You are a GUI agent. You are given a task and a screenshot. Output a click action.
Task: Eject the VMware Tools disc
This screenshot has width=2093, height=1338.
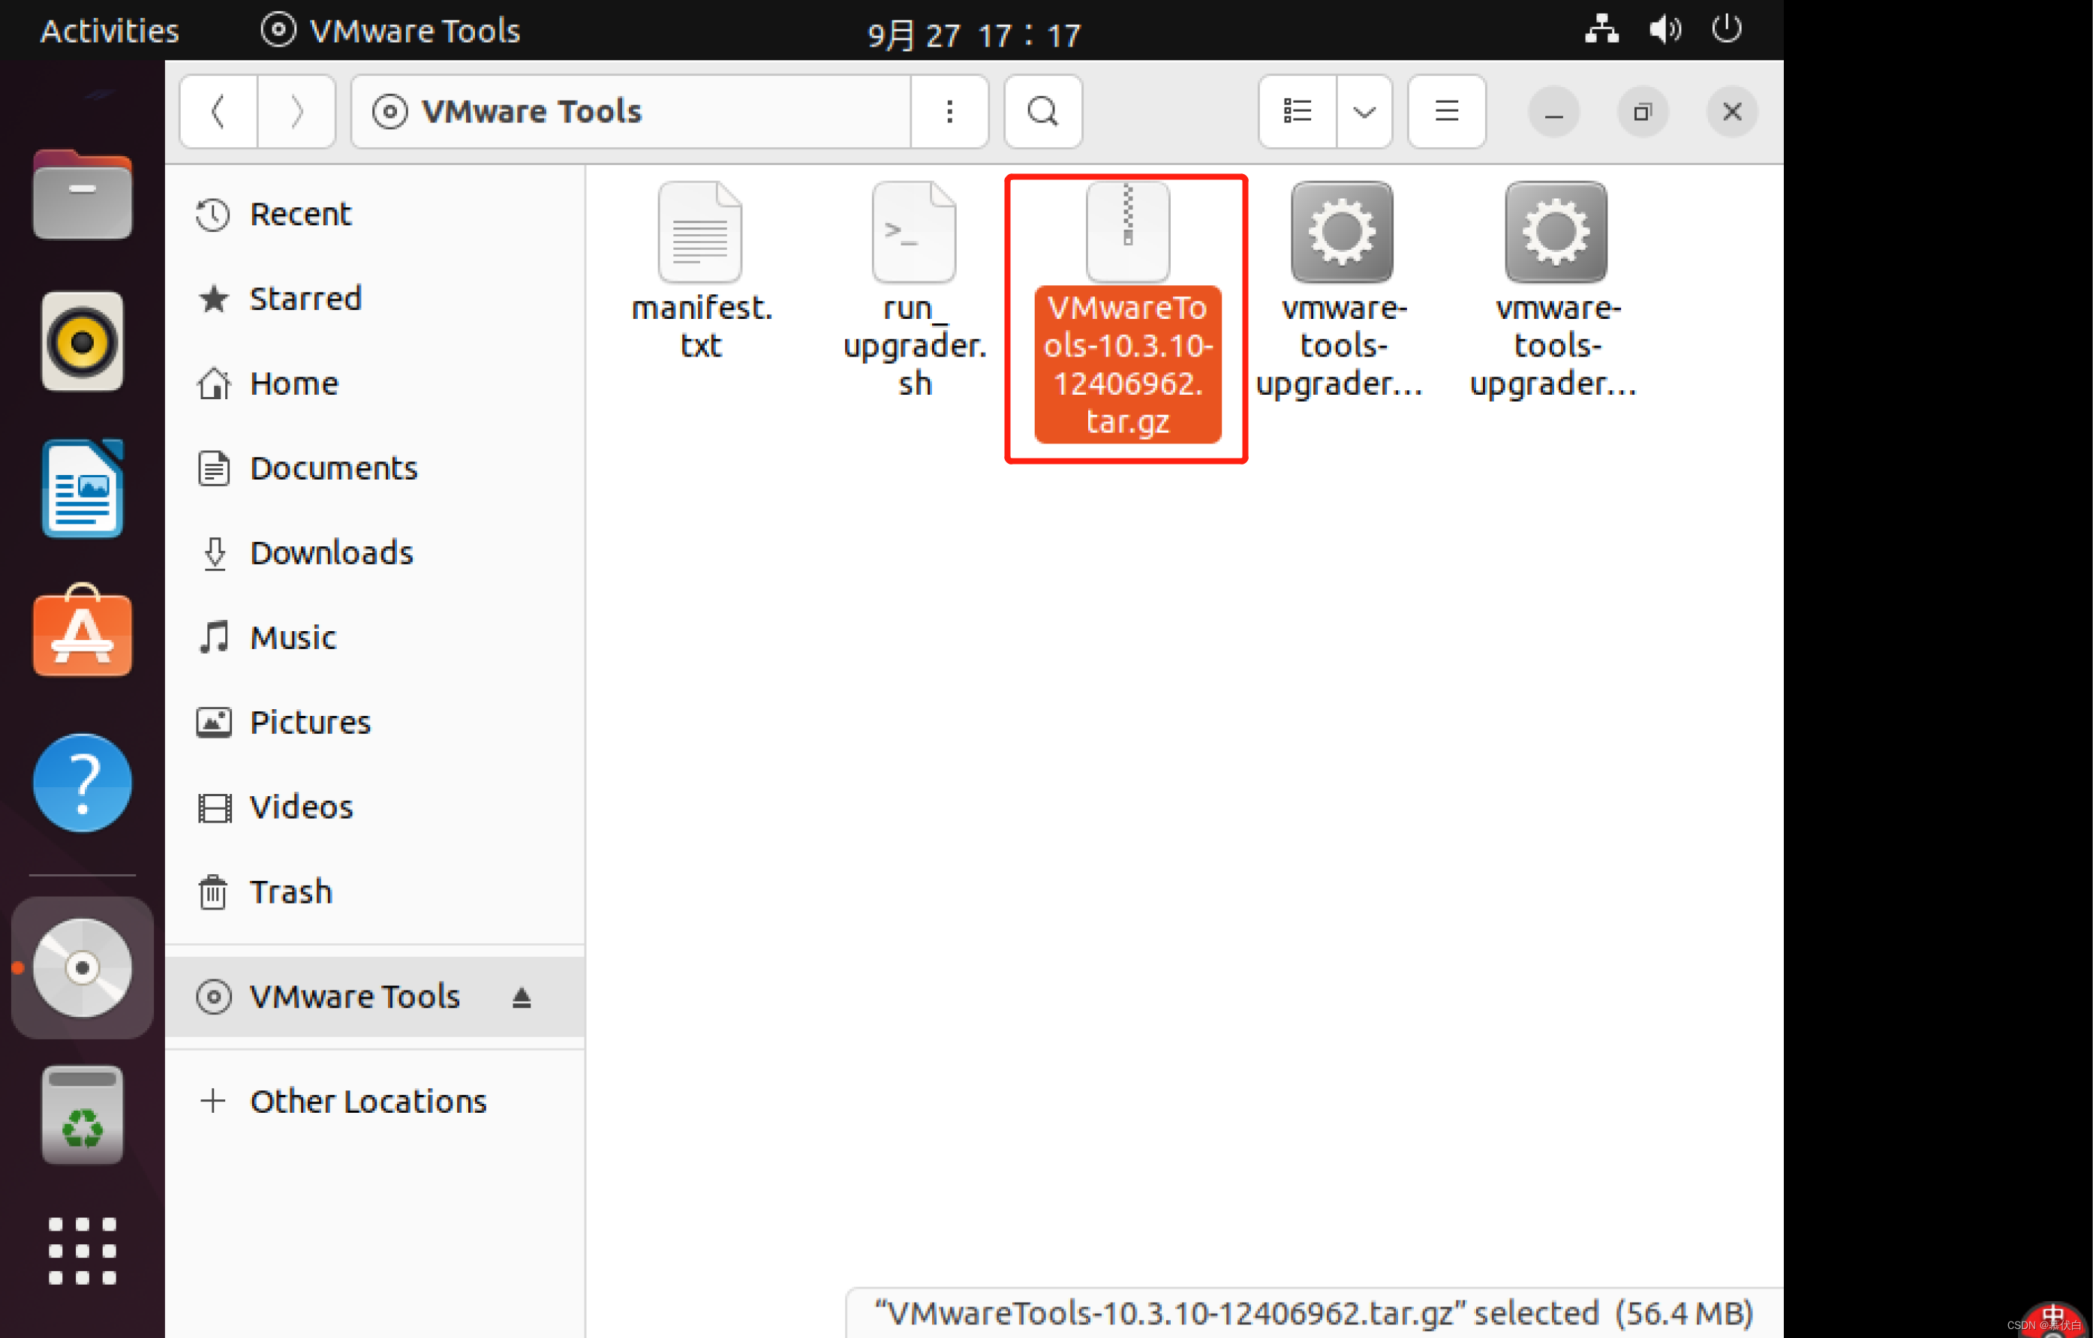[521, 997]
